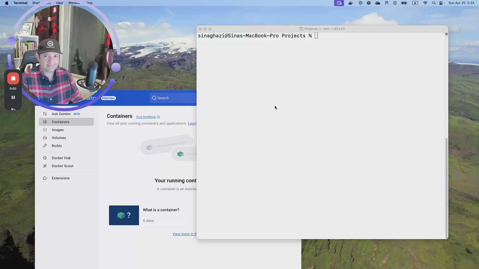
Task: Pause the screen recording
Action: click(x=13, y=98)
